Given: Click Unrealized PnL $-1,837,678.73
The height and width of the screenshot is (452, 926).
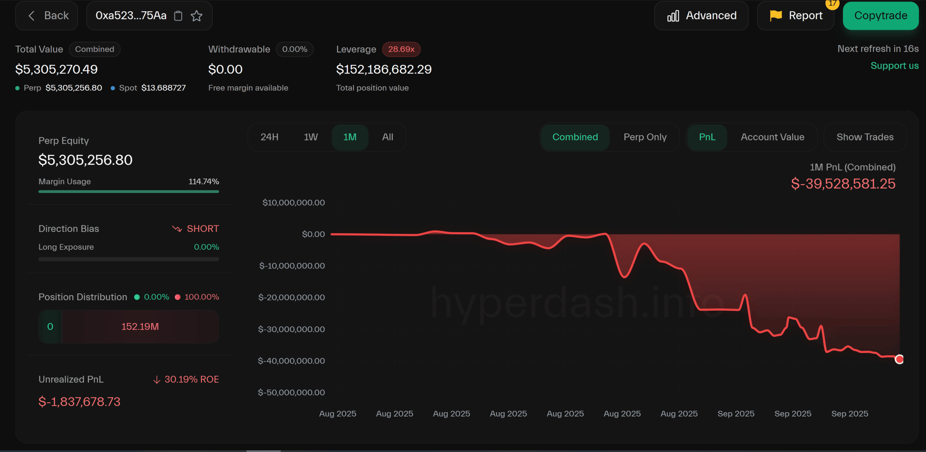Looking at the screenshot, I should coord(79,402).
